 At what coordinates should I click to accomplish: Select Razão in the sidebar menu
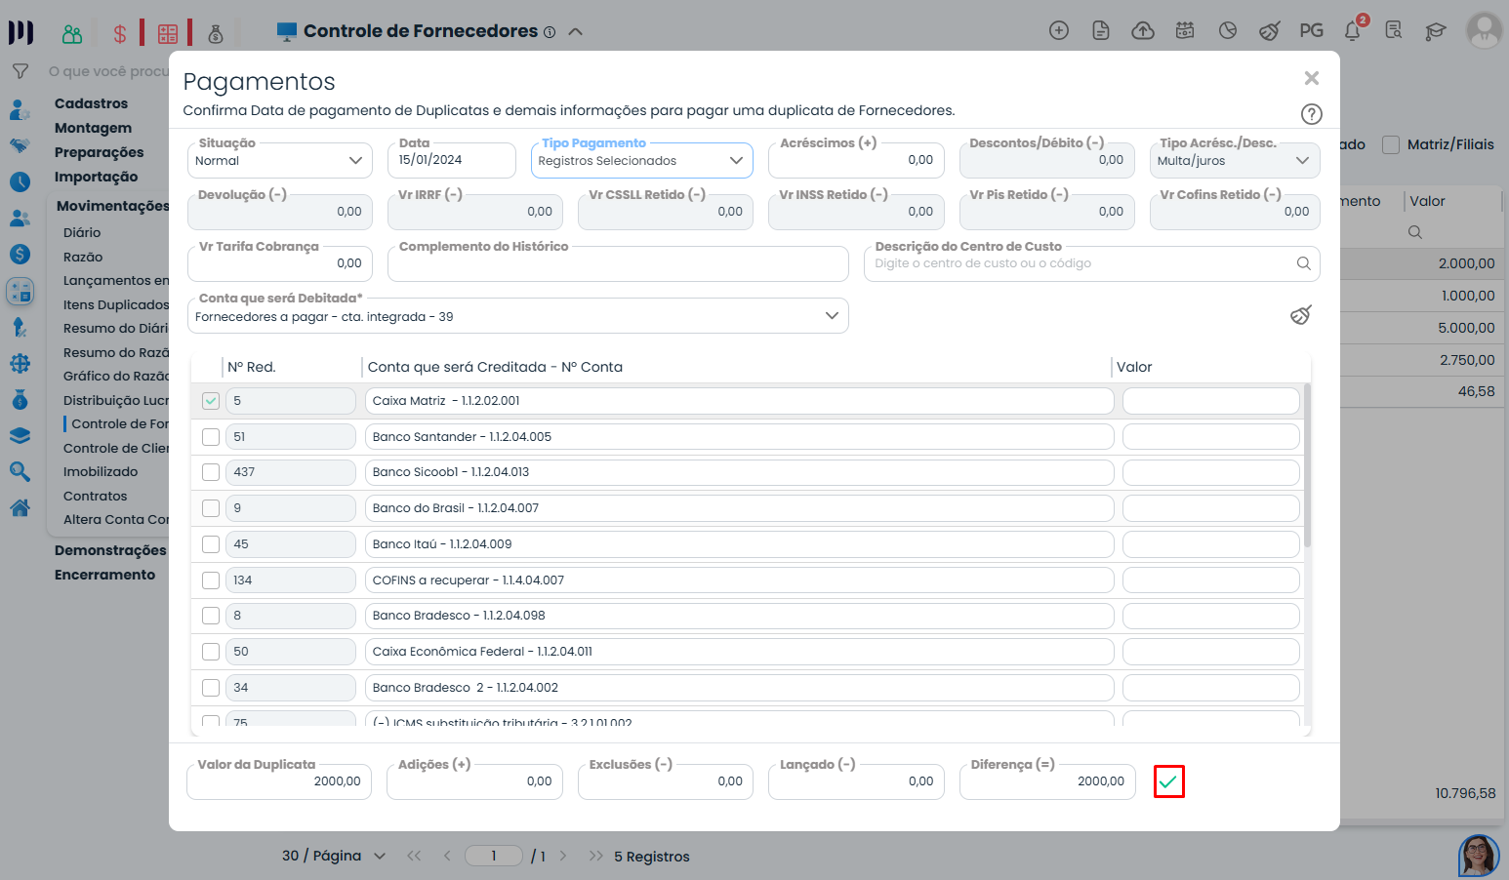point(83,257)
